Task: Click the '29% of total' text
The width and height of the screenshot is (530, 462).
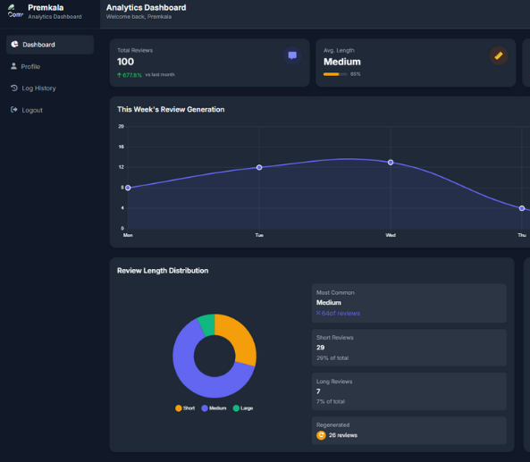Action: point(332,358)
